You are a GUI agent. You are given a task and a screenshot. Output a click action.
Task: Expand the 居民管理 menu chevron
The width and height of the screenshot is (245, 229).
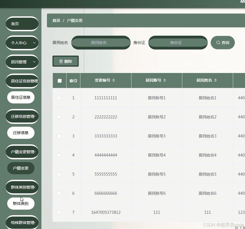tap(34, 62)
